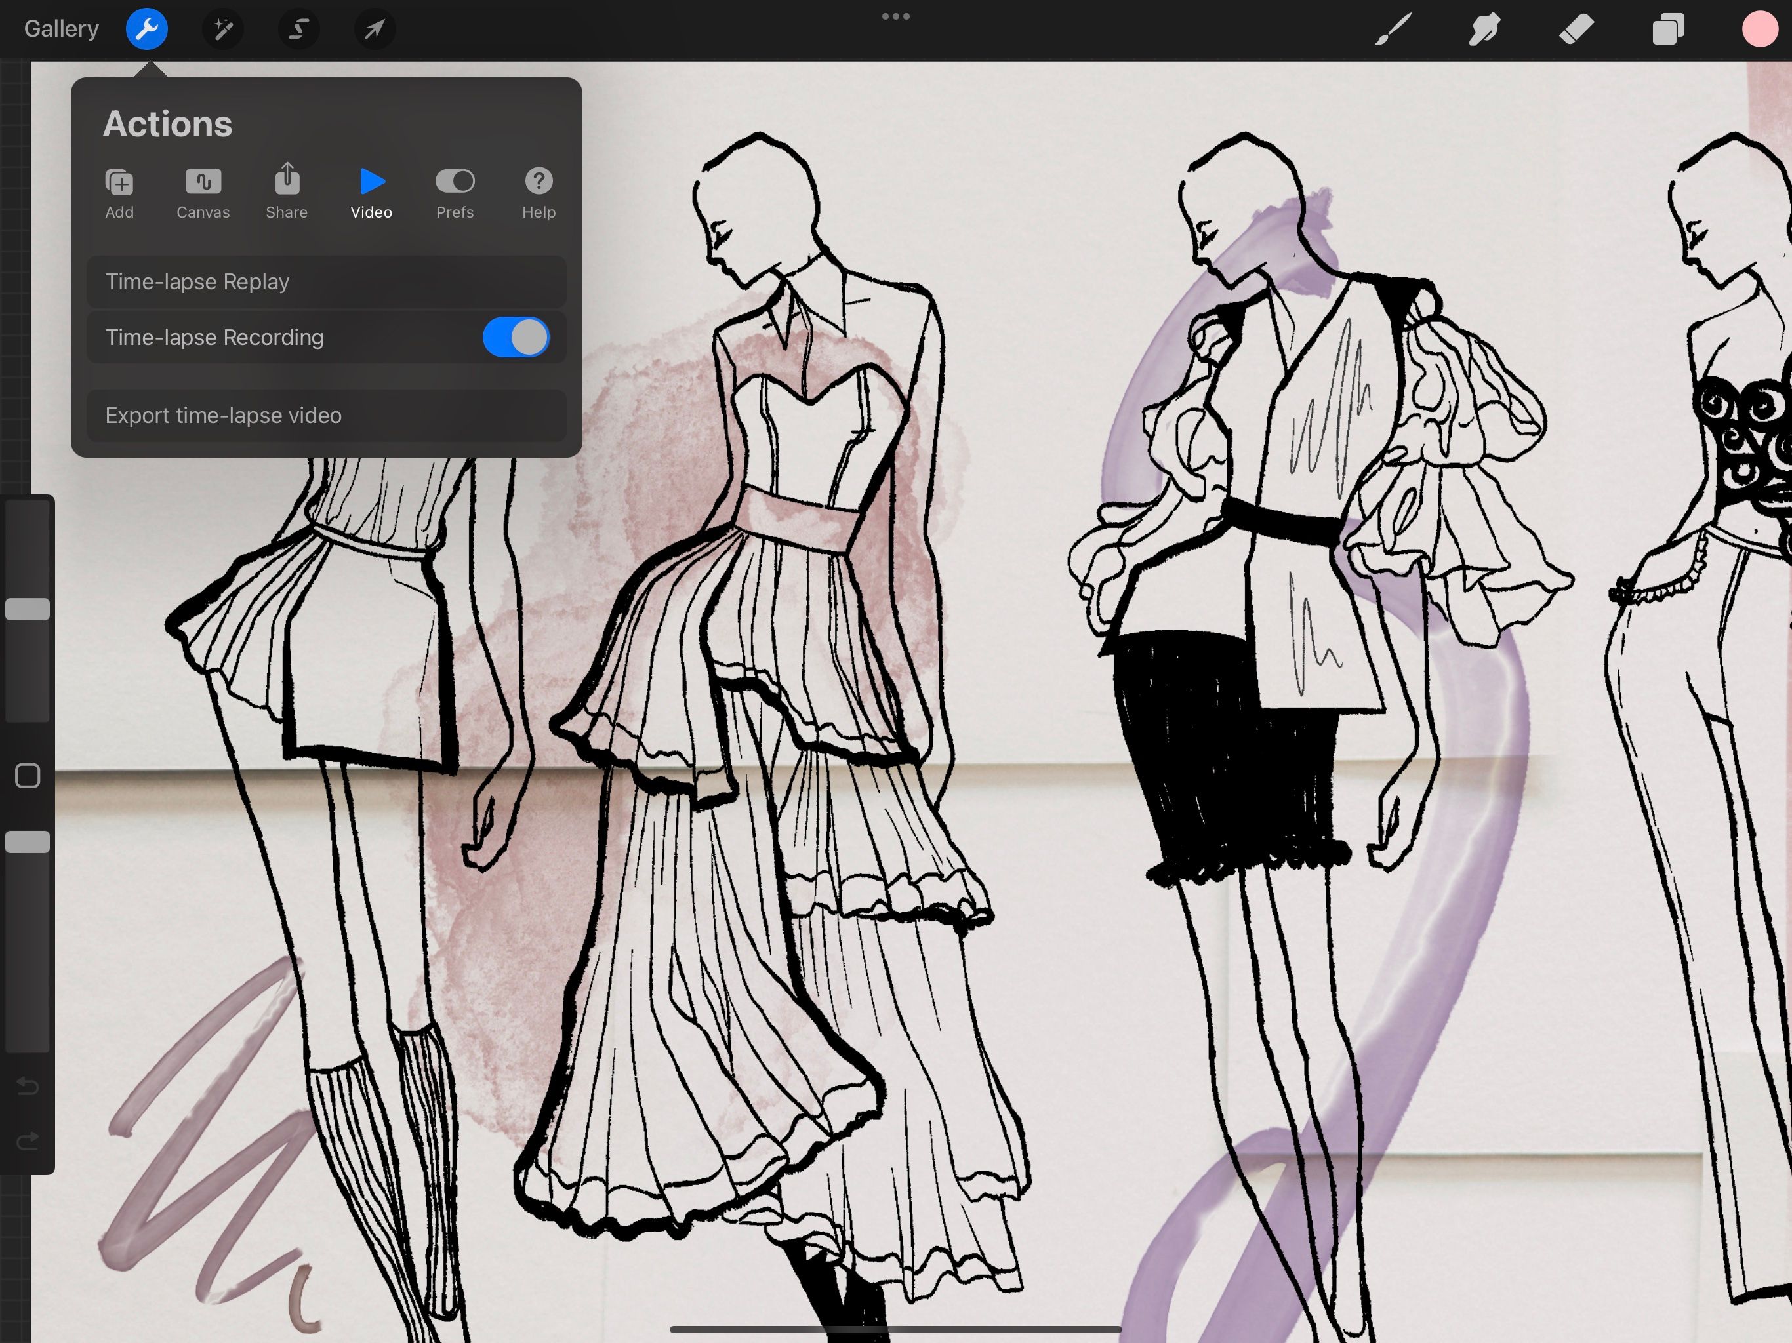The image size is (1792, 1343).
Task: Enable Time-lapse Recording
Action: [516, 337]
